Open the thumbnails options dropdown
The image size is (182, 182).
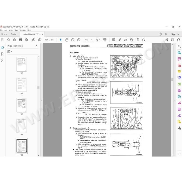tap(10, 52)
